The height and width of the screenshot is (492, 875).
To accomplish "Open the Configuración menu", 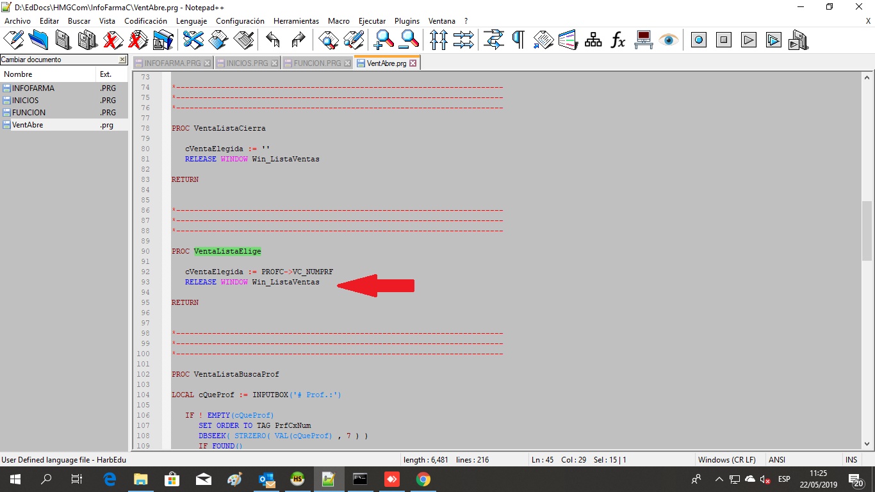I will click(240, 21).
